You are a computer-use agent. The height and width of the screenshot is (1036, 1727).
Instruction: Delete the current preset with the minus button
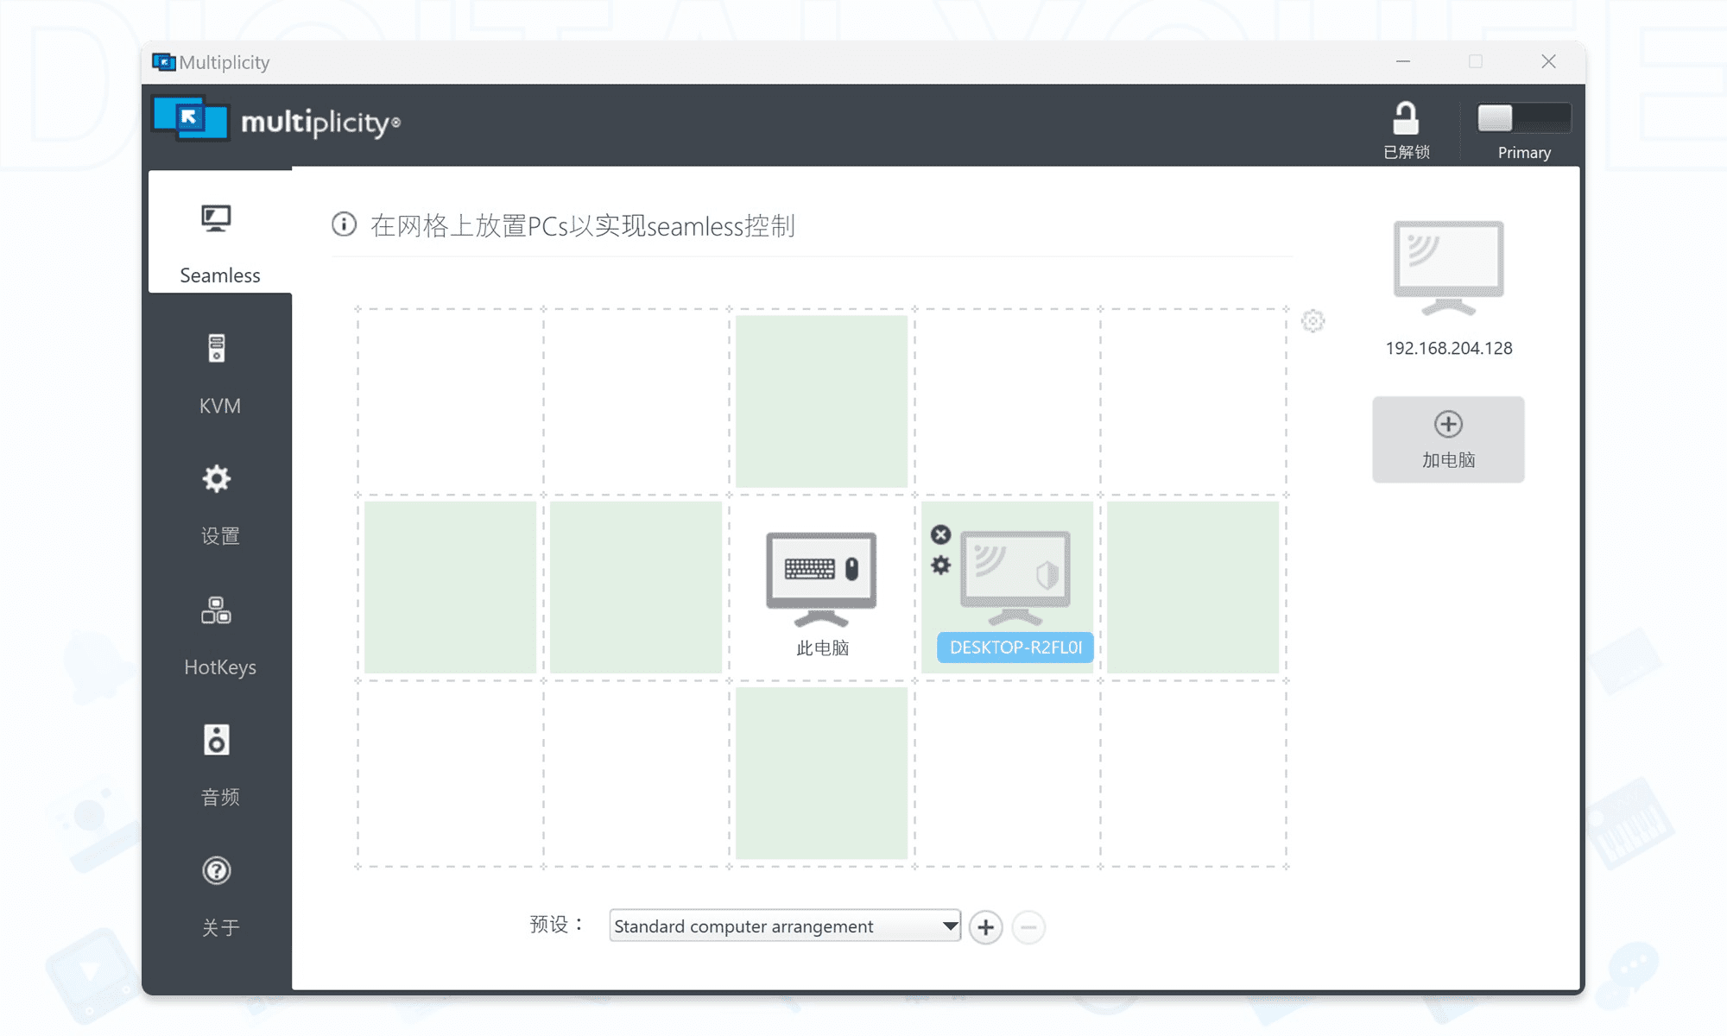pyautogui.click(x=1028, y=926)
